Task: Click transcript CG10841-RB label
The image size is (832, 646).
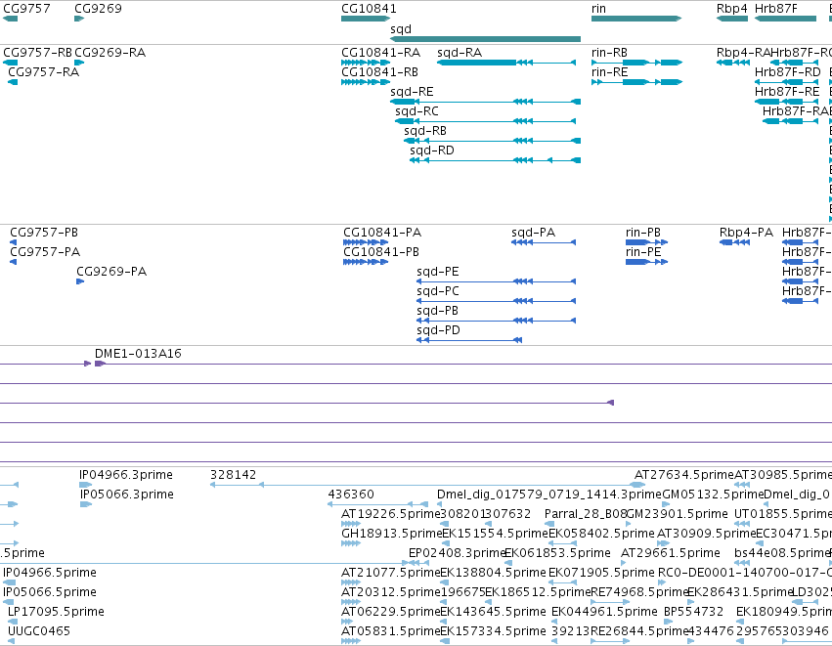Action: [379, 72]
